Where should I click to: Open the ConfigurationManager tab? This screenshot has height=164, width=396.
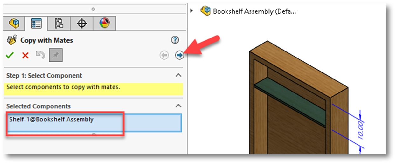59,23
